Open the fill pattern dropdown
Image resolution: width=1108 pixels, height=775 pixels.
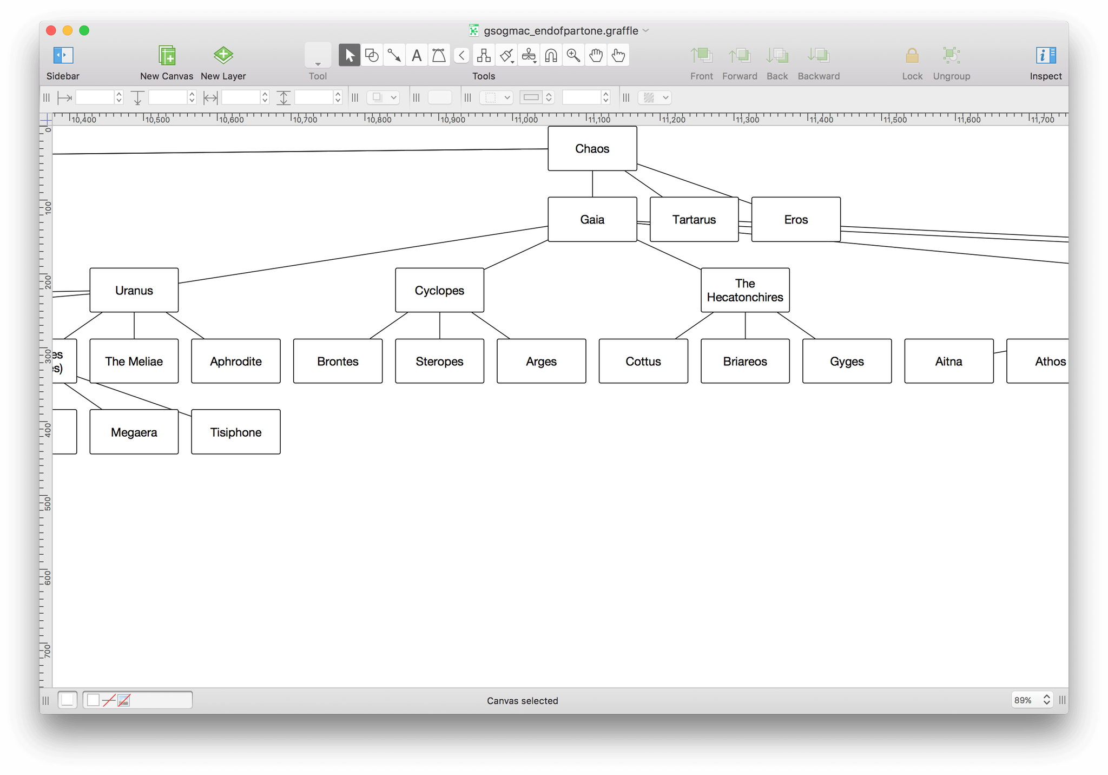655,97
